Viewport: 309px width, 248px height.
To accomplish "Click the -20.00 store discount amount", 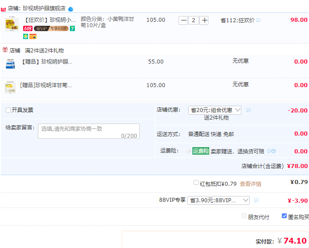I will (297, 110).
